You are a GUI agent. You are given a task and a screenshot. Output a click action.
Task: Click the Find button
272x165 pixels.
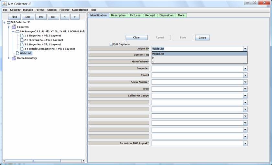pyautogui.click(x=14, y=17)
